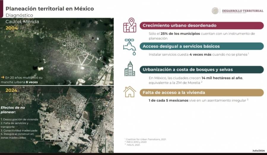The height and width of the screenshot is (155, 267).
Task: Click the title 'Planeación territorial en México'
Action: (x=50, y=9)
